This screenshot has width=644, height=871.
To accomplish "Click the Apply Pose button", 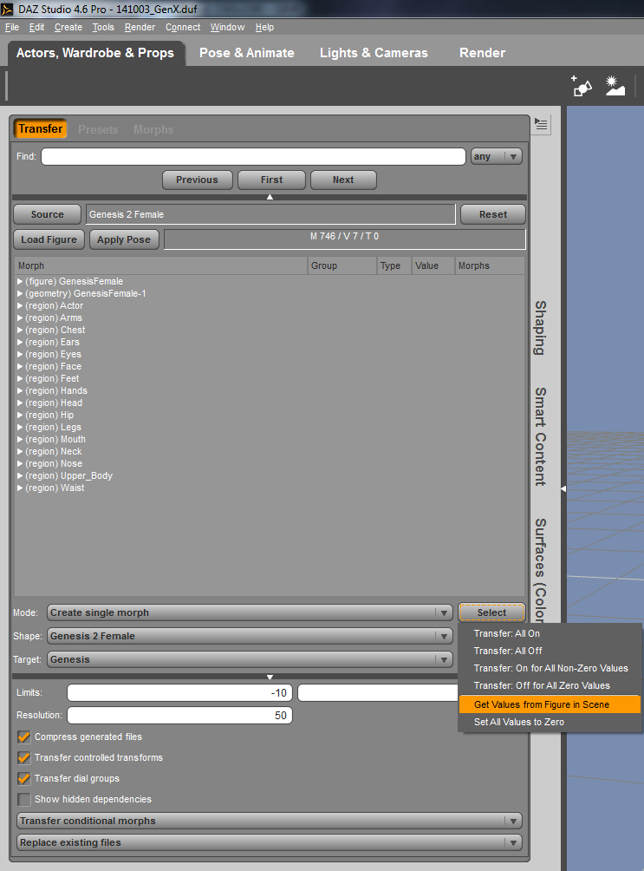I will coord(124,240).
